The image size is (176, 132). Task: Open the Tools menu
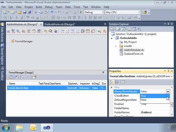[x=77, y=7]
